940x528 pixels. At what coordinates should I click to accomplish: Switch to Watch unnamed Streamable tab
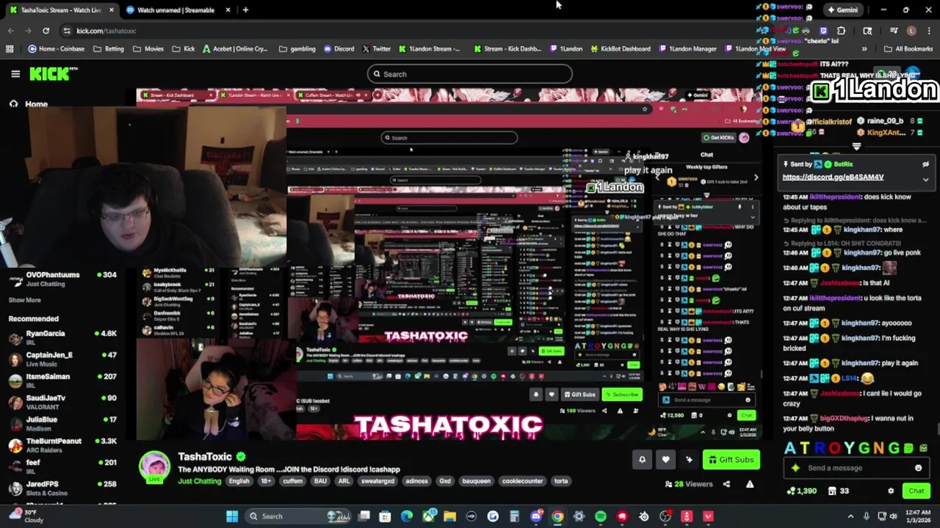[x=175, y=10]
